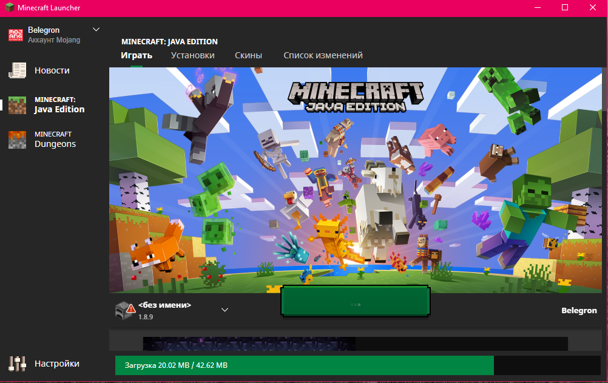Expand the Belegron account dropdown chevron
608x383 pixels.
pyautogui.click(x=96, y=30)
